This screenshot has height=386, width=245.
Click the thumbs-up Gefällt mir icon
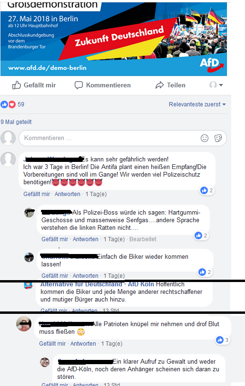tap(17, 85)
